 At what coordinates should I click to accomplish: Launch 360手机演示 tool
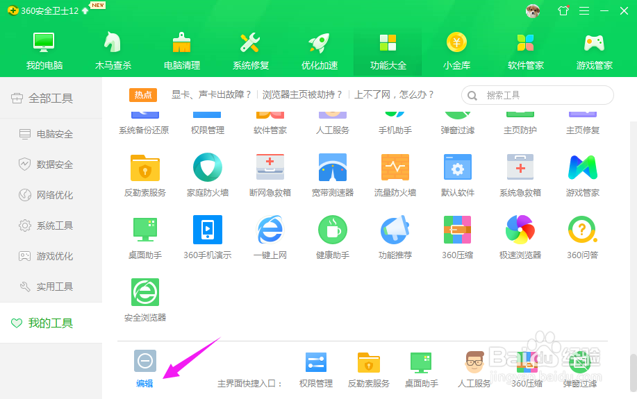(x=208, y=238)
